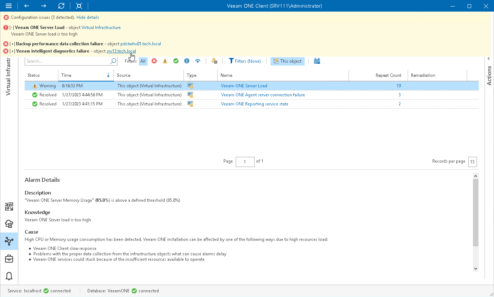Expand Backup performance data collection failure

(x=12, y=44)
